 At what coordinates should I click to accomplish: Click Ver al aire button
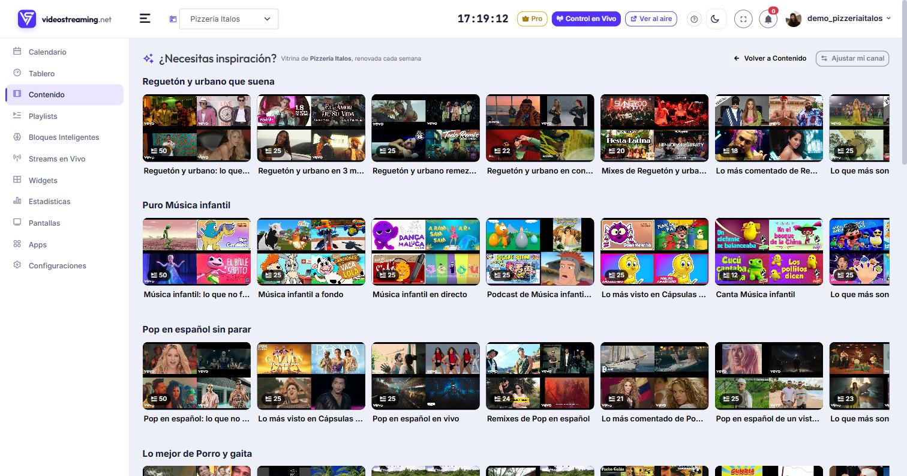[x=651, y=19]
